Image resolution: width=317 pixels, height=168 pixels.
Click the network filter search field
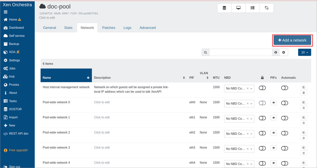(241, 52)
